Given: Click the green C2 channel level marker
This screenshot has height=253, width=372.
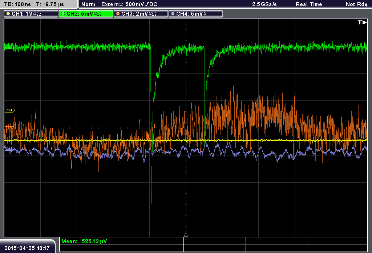Looking at the screenshot, I should [x=9, y=47].
